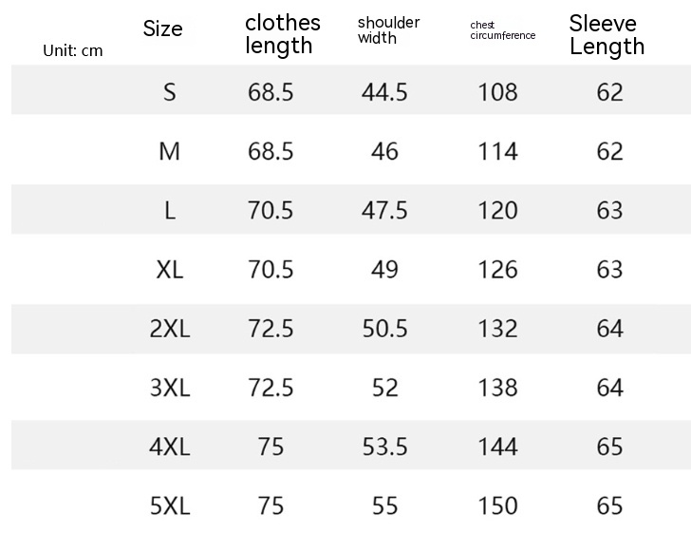Click the 'Size' column header
The image size is (691, 533).
coord(162,29)
